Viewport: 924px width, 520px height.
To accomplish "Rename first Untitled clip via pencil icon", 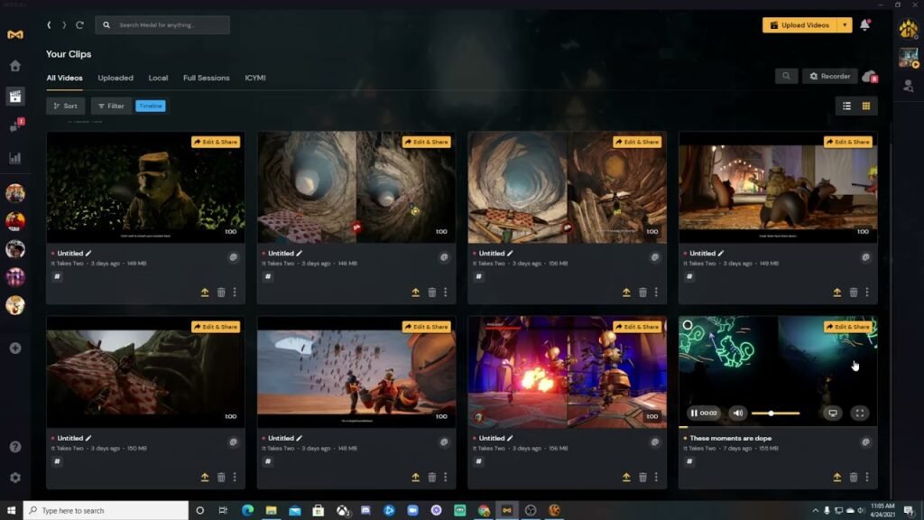I will [88, 254].
